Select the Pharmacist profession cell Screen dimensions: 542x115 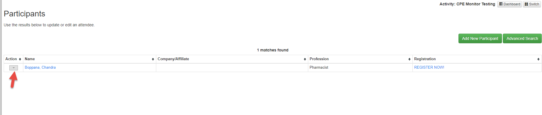point(360,68)
